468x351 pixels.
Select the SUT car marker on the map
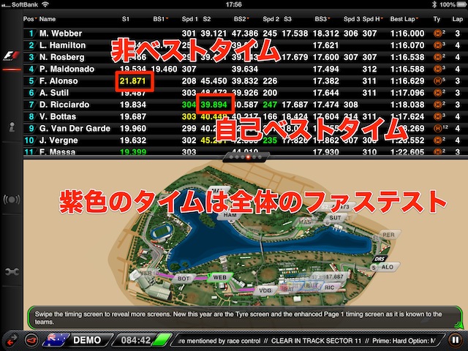tap(335, 218)
